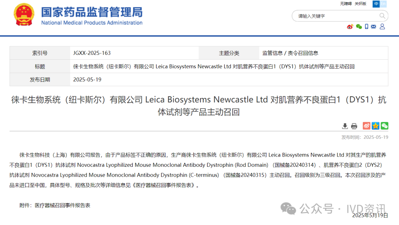Open the mobile version icon

[x=366, y=27]
